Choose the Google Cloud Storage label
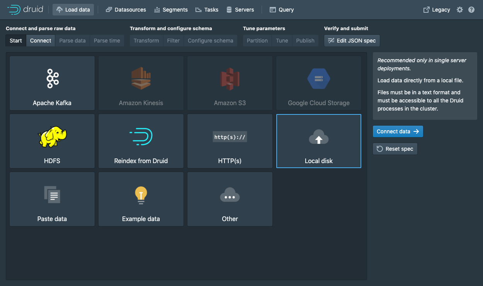The width and height of the screenshot is (483, 286). [319, 103]
